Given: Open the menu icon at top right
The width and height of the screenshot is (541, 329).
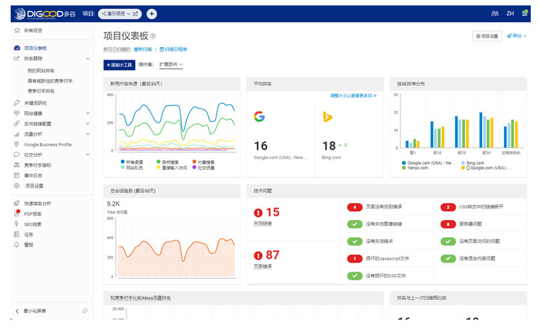Looking at the screenshot, I should (x=525, y=14).
